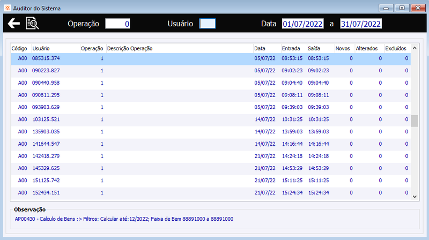Close the Auditor do Sistema window
The height and width of the screenshot is (240, 429).
pos(418,8)
